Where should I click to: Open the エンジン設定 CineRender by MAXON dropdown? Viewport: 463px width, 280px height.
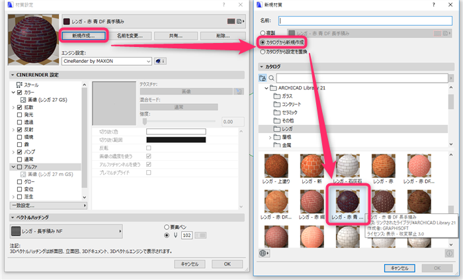pos(106,61)
